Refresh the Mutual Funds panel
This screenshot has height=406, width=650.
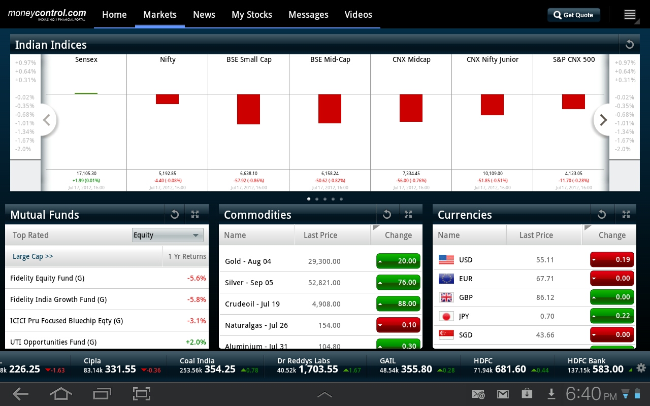point(175,215)
